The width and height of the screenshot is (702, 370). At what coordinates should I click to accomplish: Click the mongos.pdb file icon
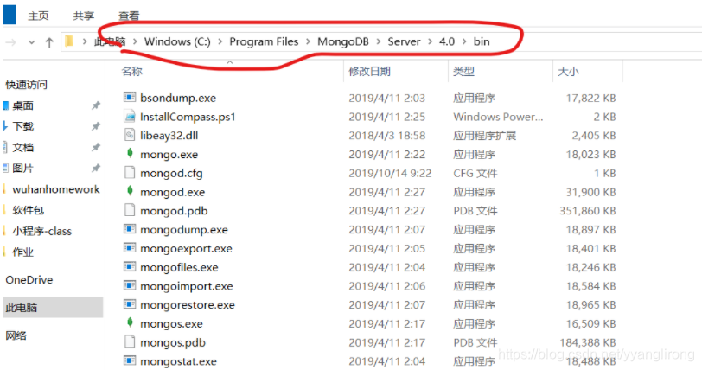[130, 341]
